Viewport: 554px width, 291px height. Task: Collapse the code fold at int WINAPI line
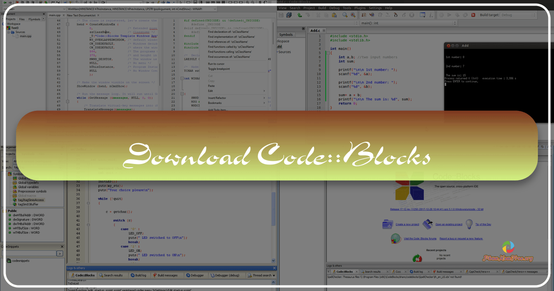coord(182,78)
